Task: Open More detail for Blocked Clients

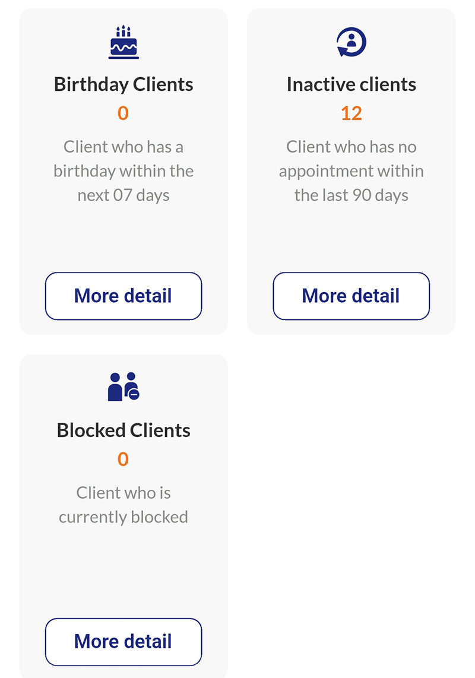Action: pyautogui.click(x=123, y=641)
